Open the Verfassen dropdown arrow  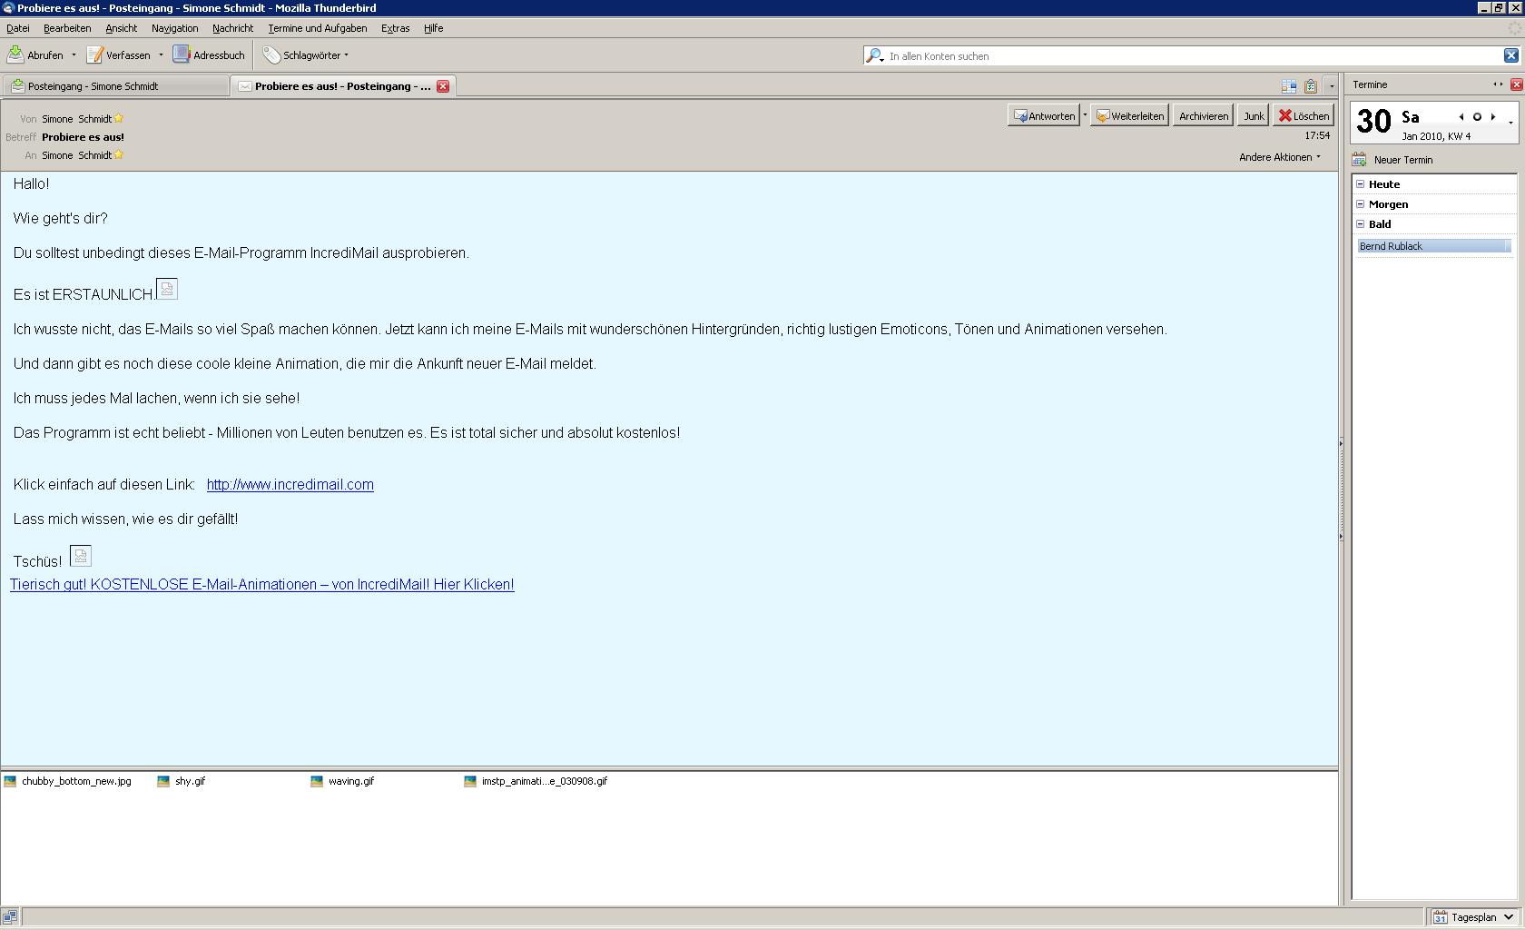click(x=161, y=55)
